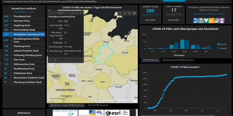Image resolution: width=233 pixels, height=116 pixels.
Task: Open the map search magnifier tool
Action: point(120,13)
